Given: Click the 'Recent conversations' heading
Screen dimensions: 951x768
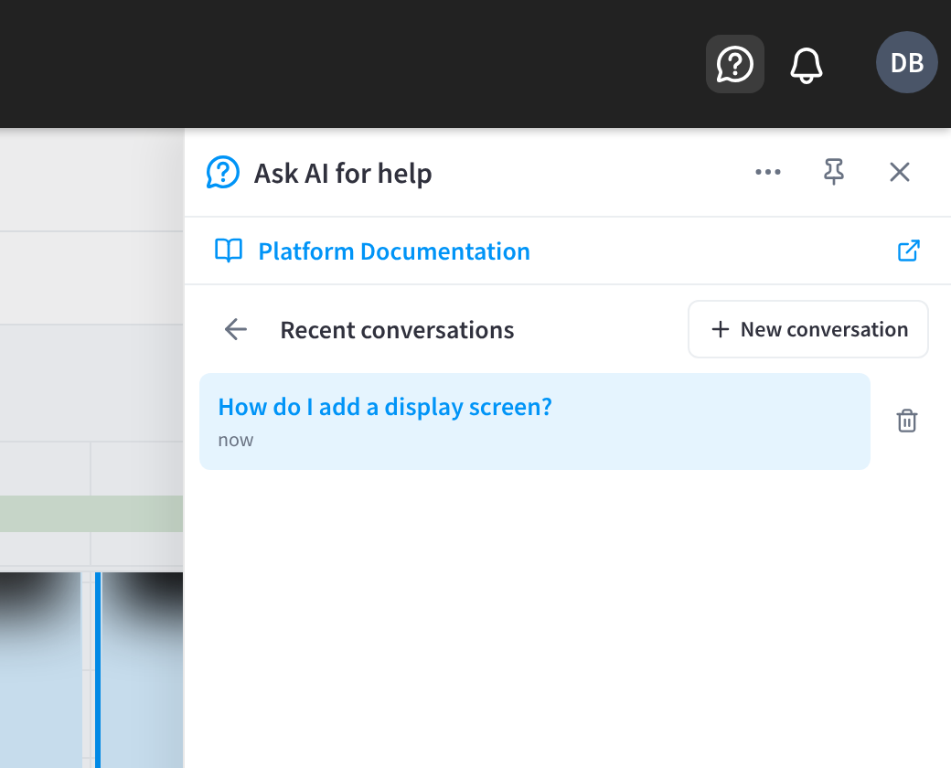Looking at the screenshot, I should tap(397, 330).
